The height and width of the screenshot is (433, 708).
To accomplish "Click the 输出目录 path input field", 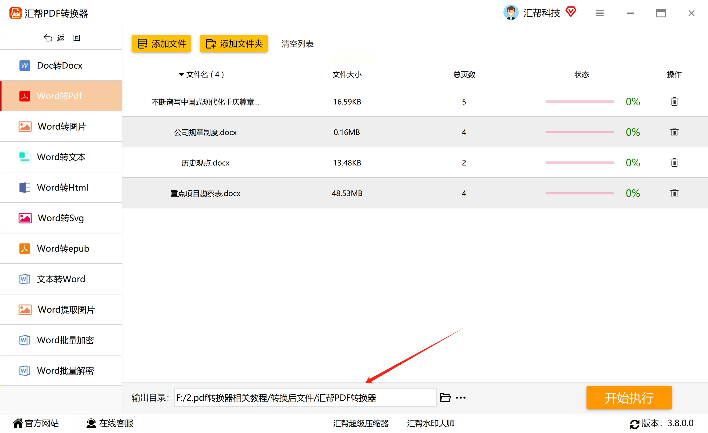I will tap(305, 398).
